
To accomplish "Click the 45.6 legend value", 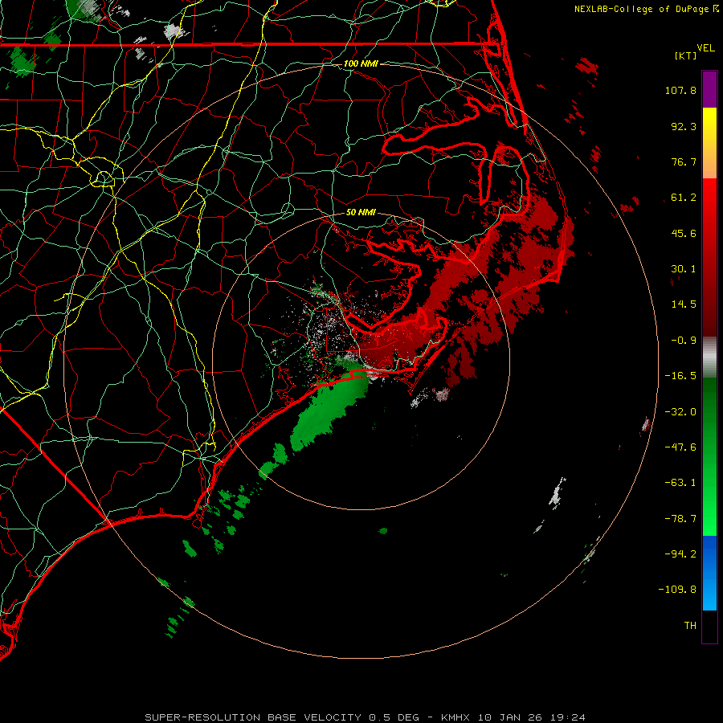I will click(684, 233).
